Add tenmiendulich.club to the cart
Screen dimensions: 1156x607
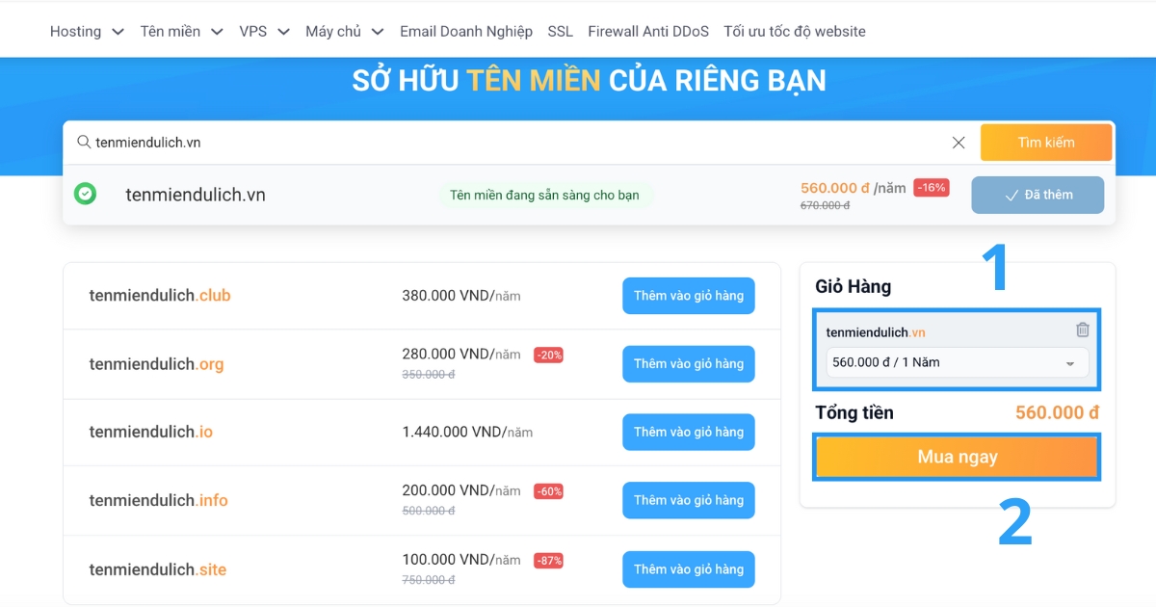click(x=688, y=296)
